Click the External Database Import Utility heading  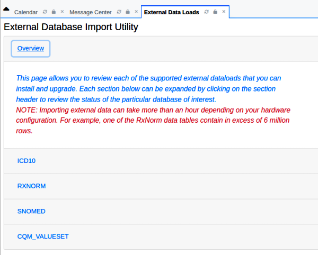(71, 27)
